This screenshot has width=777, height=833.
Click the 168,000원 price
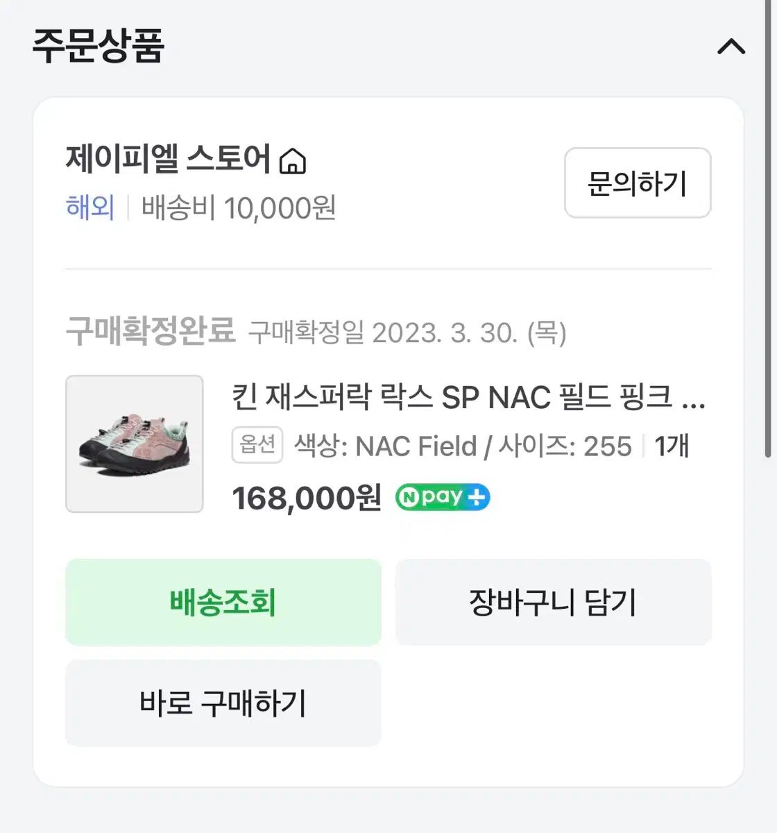[307, 498]
